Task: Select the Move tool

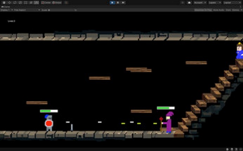Action: point(9,2)
